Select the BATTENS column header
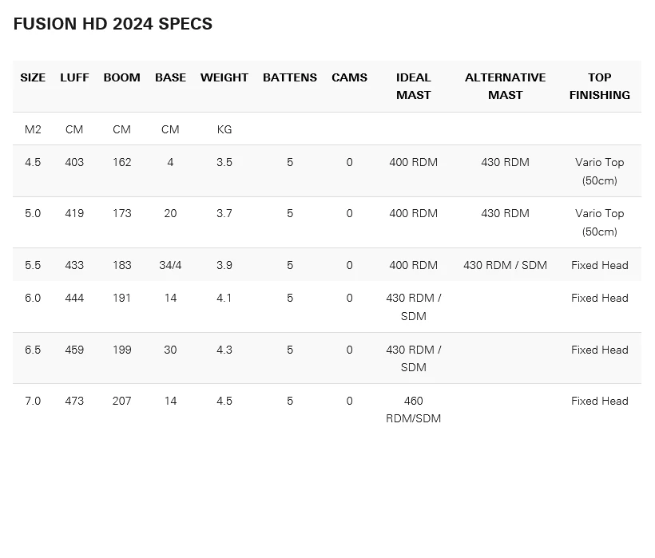The height and width of the screenshot is (558, 655). pos(290,77)
